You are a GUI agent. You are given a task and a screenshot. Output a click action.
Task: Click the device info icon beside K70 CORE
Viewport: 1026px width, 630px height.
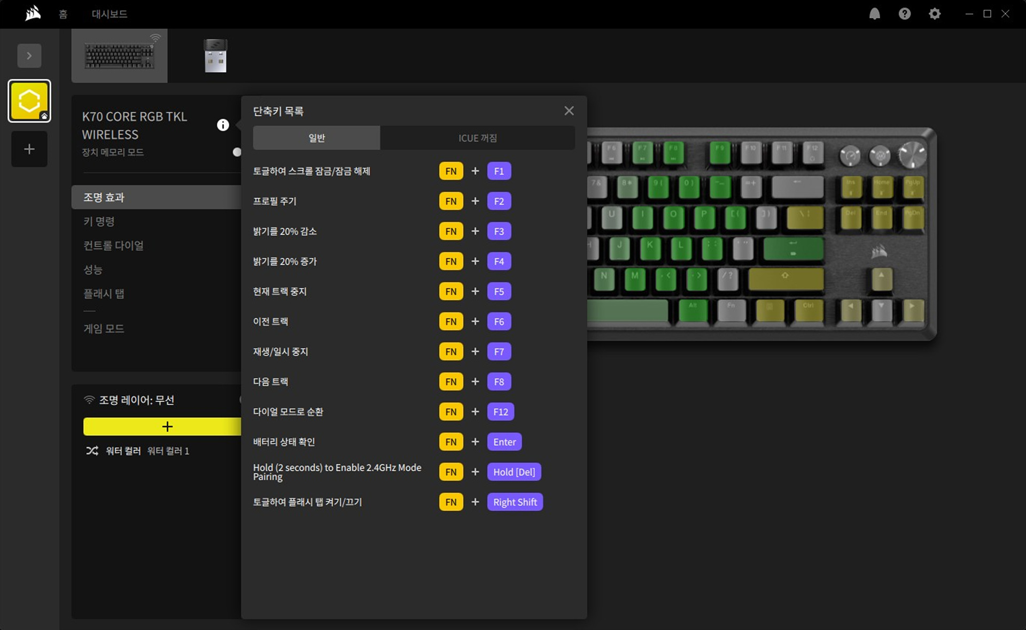click(x=223, y=125)
